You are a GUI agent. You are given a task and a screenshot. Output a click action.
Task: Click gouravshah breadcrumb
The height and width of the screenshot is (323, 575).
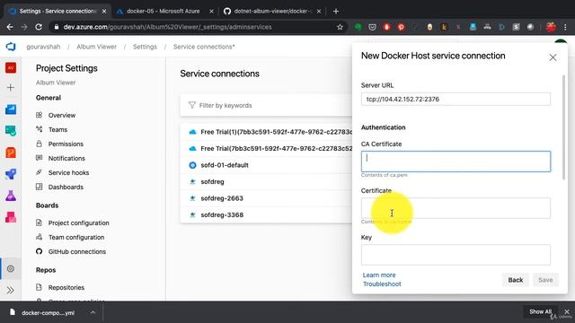(x=43, y=47)
